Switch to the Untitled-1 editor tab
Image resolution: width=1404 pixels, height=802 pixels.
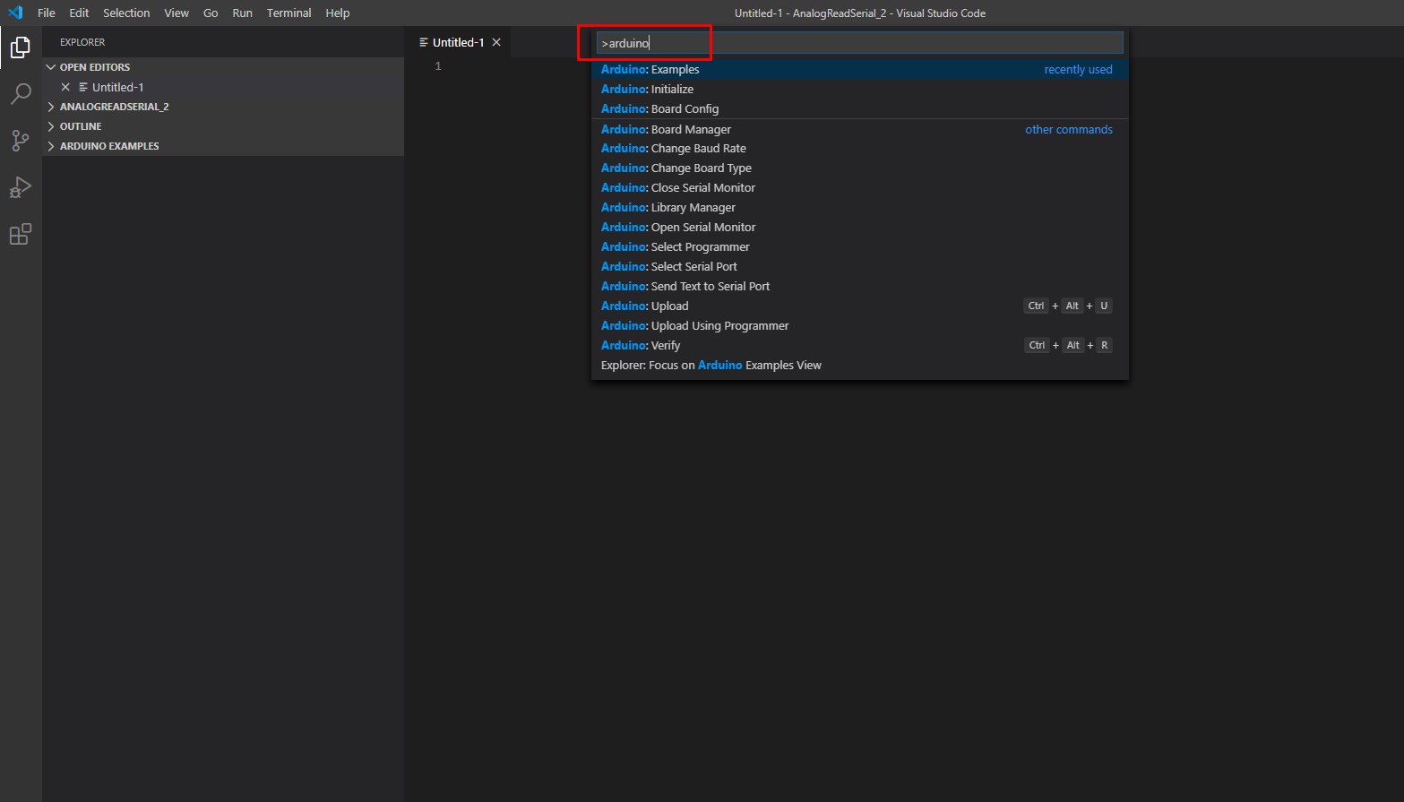457,41
